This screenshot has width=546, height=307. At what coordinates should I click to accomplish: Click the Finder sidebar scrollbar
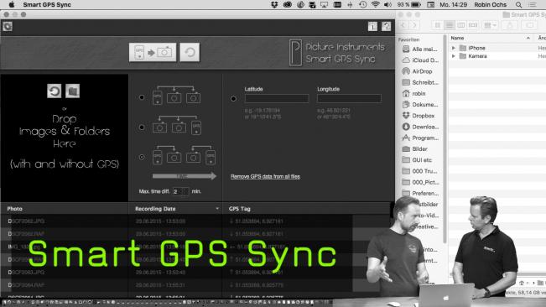(x=445, y=139)
